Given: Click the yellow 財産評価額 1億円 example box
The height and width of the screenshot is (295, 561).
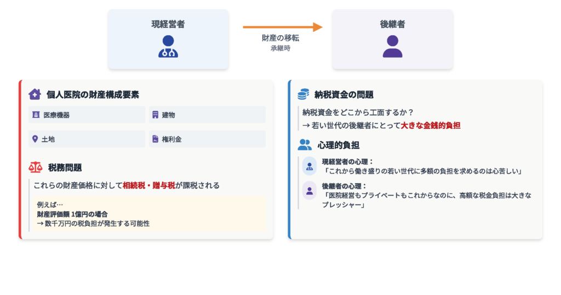Looking at the screenshot, I should click(x=148, y=214).
